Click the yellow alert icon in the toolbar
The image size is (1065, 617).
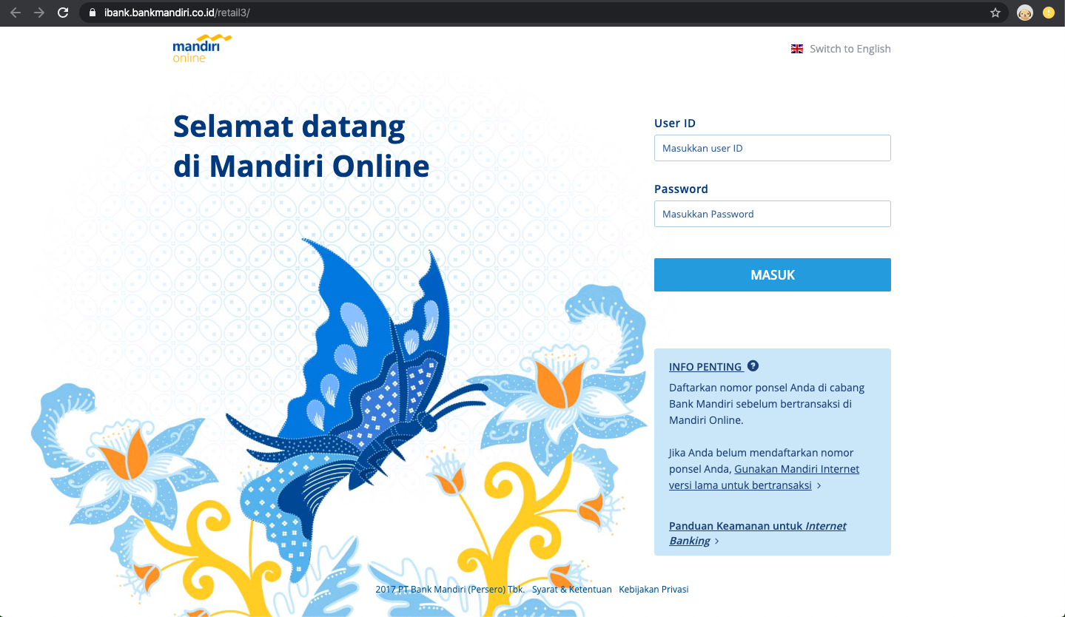(x=1048, y=13)
